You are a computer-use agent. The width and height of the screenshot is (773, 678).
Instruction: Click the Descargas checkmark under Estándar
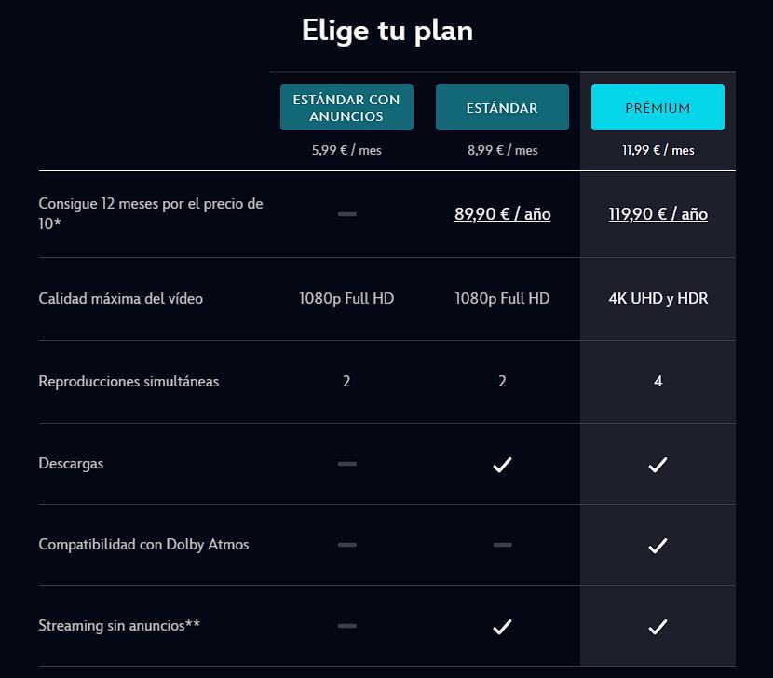502,465
